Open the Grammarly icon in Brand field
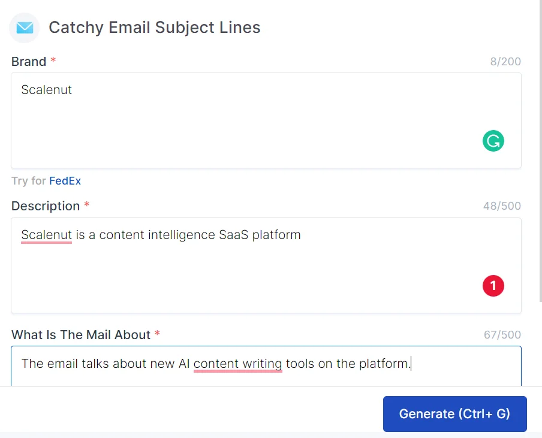The width and height of the screenshot is (542, 438). point(493,141)
